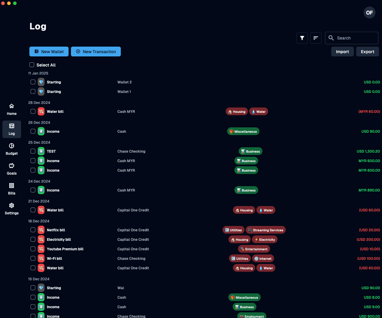
Task: Open the Housing tag on Water bill
Action: click(x=237, y=111)
